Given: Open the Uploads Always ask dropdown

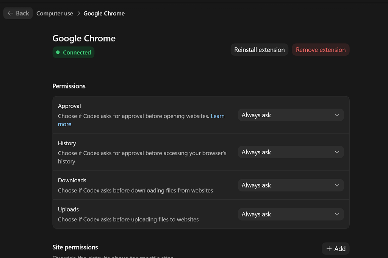Looking at the screenshot, I should click(291, 214).
